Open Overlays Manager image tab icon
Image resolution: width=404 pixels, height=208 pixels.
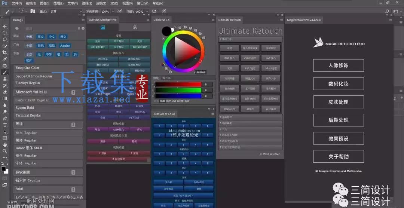click(102, 27)
